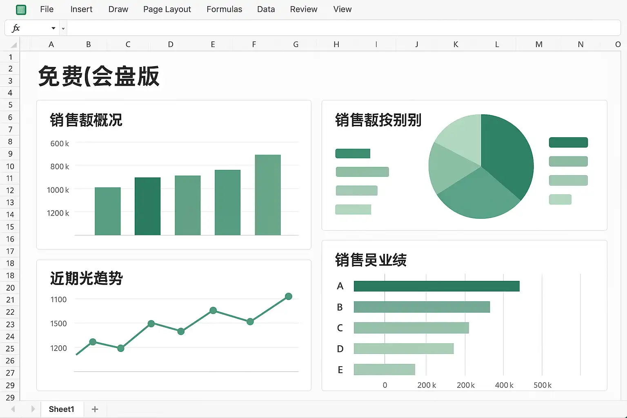
Task: Open the name box dropdown arrow
Action: tap(53, 28)
